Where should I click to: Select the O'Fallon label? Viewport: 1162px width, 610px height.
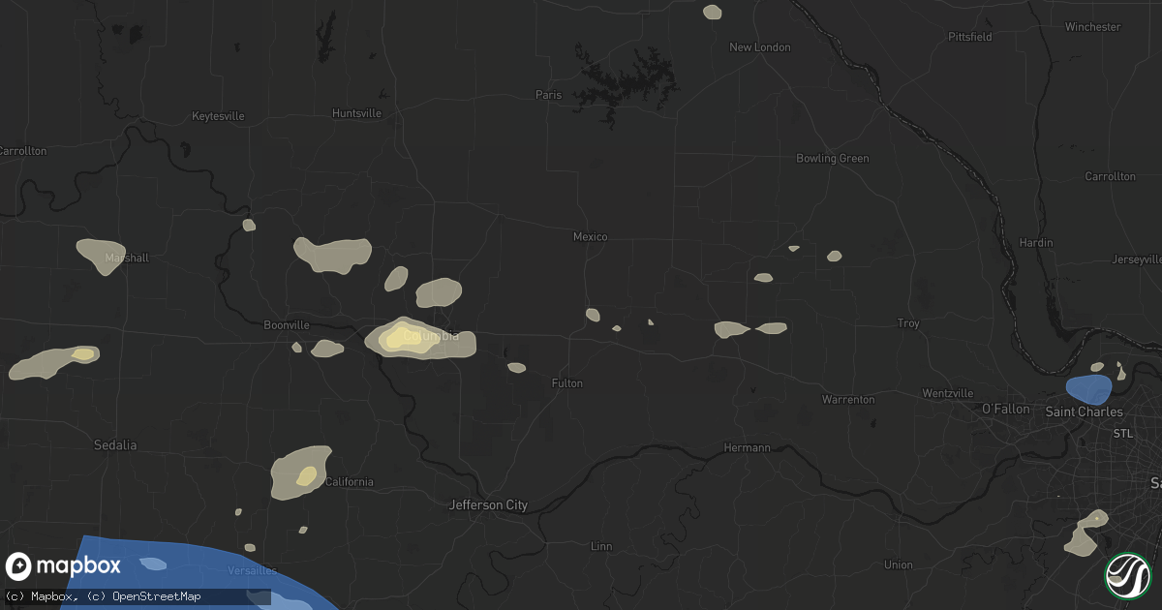[x=1006, y=410]
